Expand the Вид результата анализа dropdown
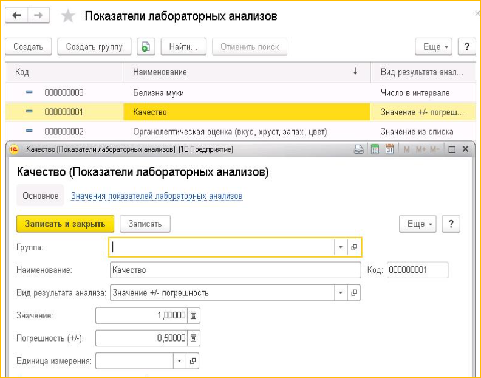 [x=341, y=293]
